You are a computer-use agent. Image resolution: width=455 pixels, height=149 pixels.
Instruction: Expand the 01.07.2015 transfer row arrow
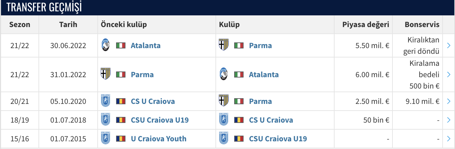click(x=449, y=138)
